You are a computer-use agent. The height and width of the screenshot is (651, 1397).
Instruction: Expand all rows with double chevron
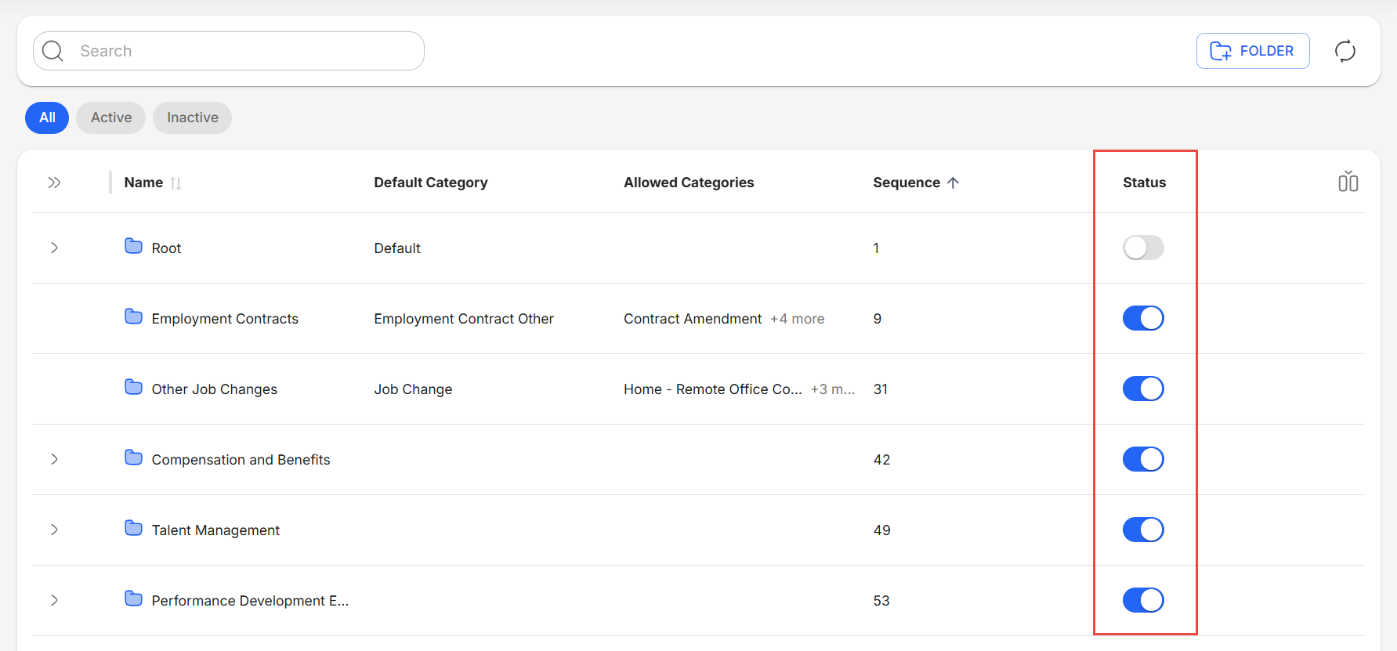point(54,183)
